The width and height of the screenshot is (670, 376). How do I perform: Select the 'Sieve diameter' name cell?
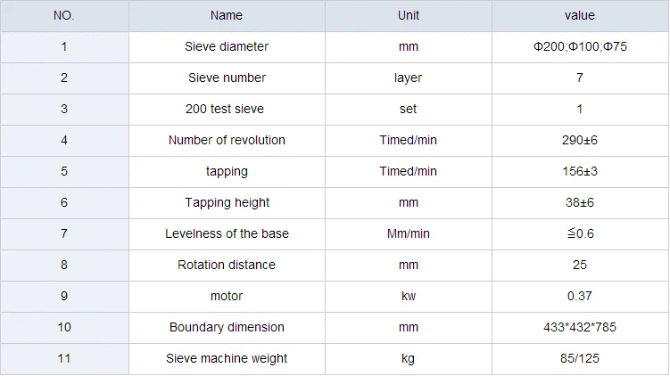pyautogui.click(x=227, y=46)
